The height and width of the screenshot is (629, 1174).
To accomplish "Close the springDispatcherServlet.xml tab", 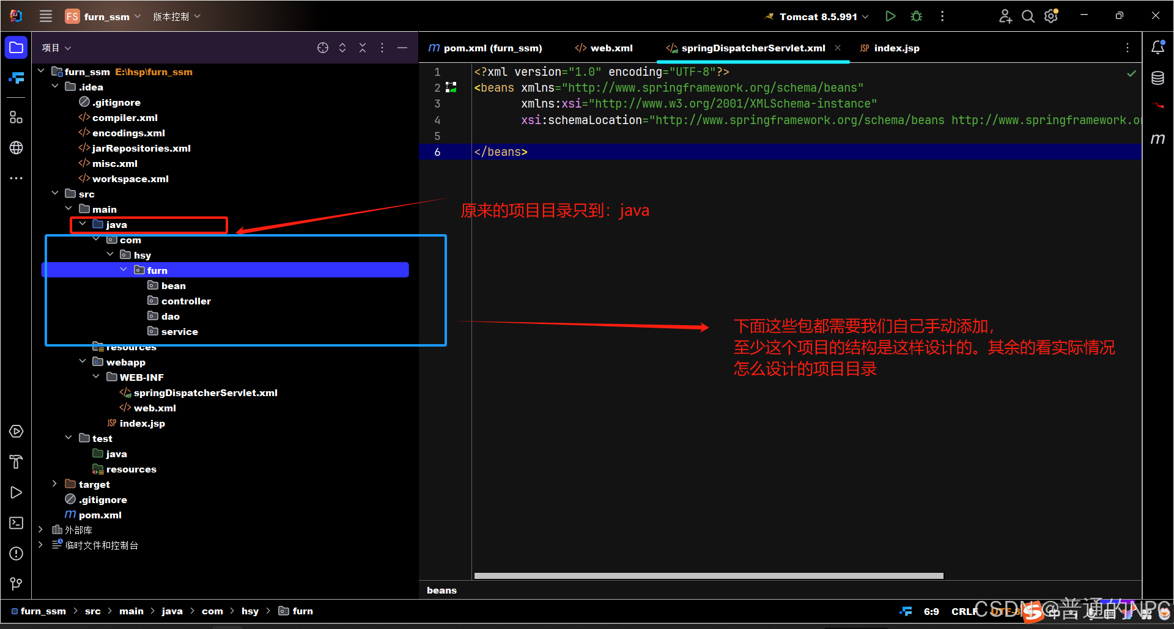I will click(838, 48).
